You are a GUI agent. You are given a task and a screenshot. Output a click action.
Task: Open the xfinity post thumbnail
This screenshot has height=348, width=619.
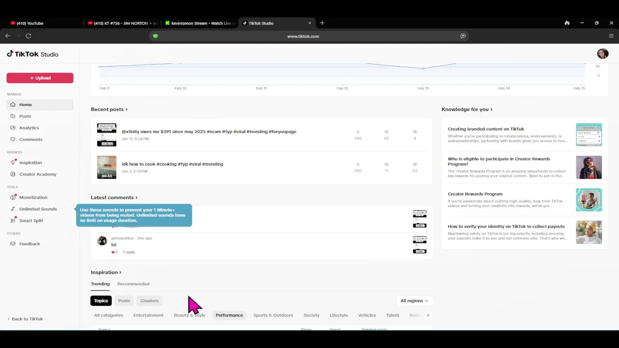[x=106, y=135]
